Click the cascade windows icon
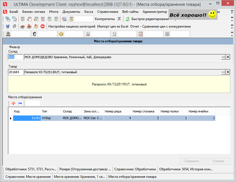The height and width of the screenshot is (182, 236). tap(8, 19)
